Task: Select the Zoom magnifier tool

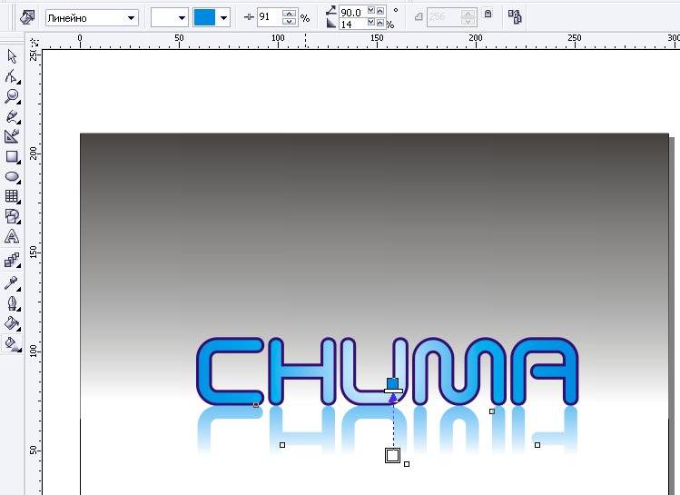Action: pos(12,96)
